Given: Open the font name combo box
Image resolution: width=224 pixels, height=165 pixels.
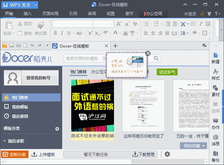Looking at the screenshot, I should (72, 24).
